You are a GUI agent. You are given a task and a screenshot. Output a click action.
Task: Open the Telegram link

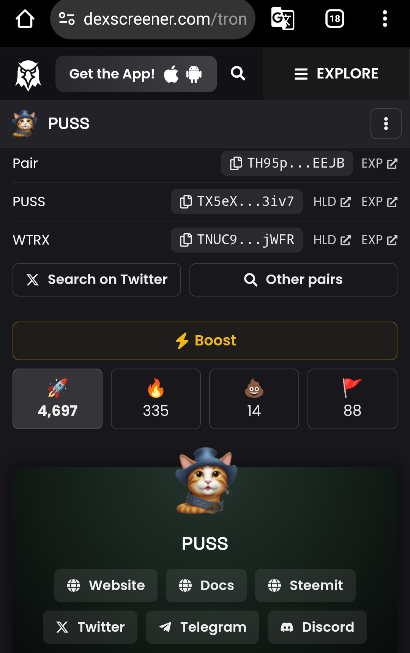(202, 627)
